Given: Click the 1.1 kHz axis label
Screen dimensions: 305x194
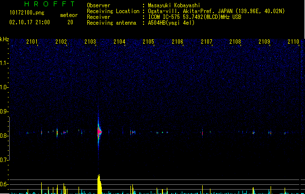Looking at the screenshot, I should pos(4,63).
